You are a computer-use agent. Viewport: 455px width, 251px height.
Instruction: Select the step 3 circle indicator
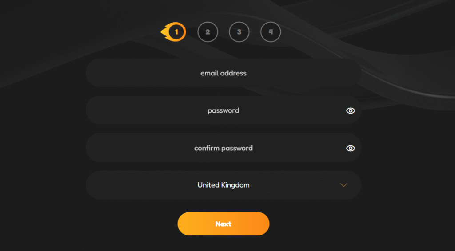pyautogui.click(x=239, y=32)
